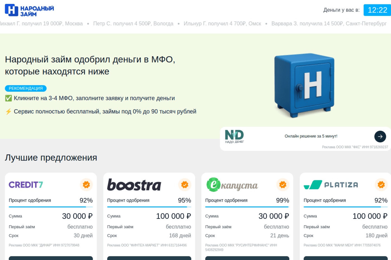The width and height of the screenshot is (391, 260).
Task: Click 'Реклама ООО МКК "МАНИ МЕН"' disclaimer
Action: click(x=342, y=245)
